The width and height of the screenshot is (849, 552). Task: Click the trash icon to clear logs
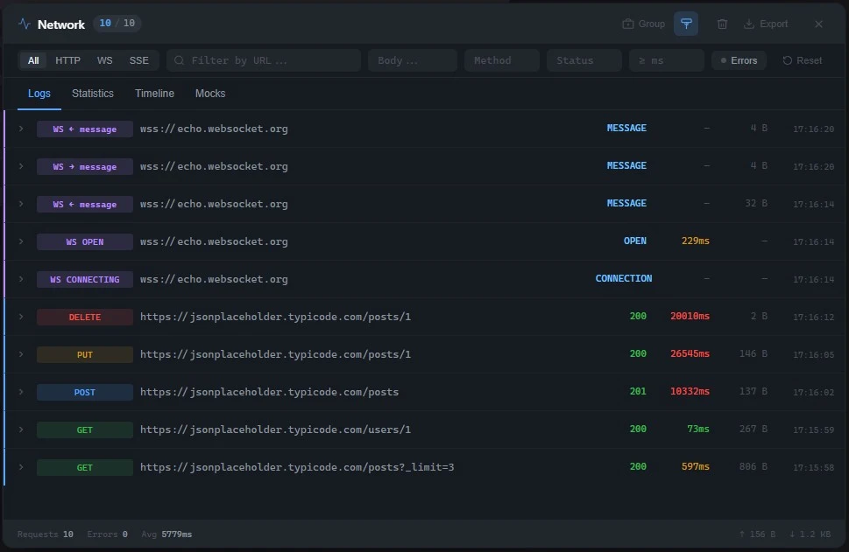(x=722, y=24)
